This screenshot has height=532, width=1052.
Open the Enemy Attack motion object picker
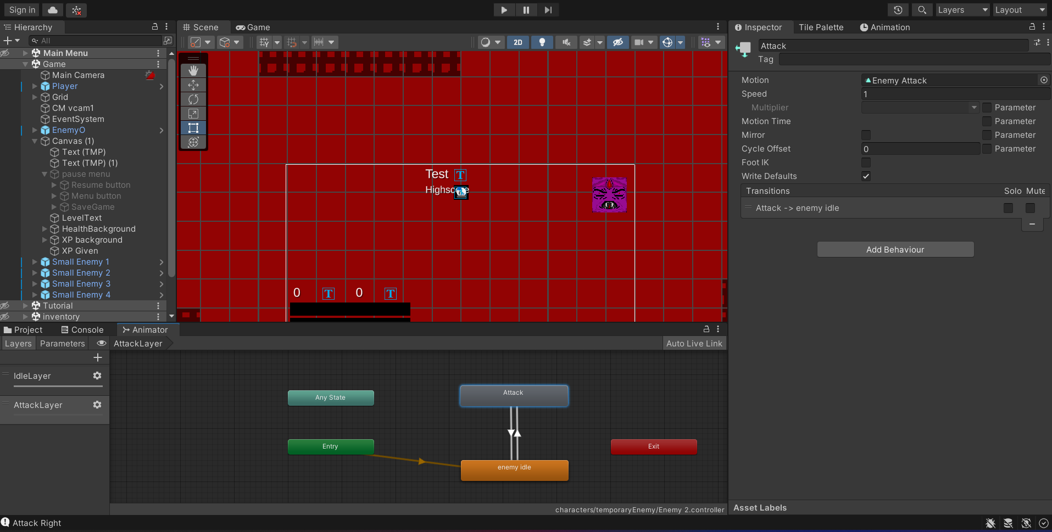1043,80
